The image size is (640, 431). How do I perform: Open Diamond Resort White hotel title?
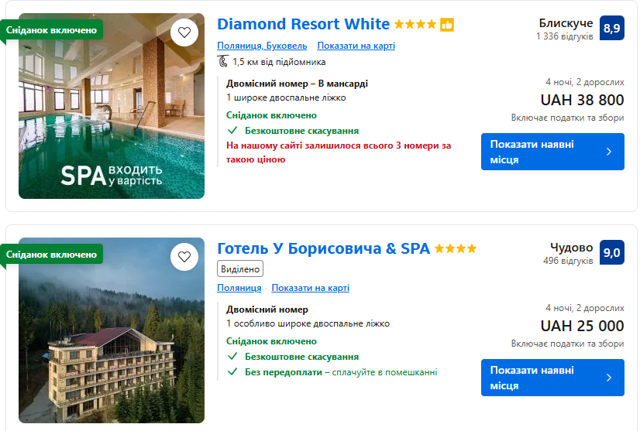[303, 24]
